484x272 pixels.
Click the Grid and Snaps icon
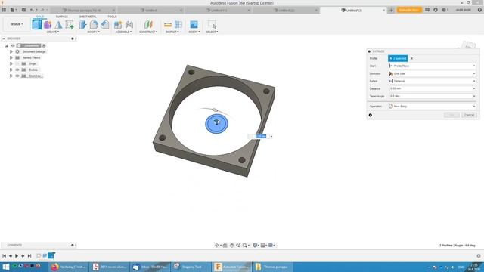click(x=263, y=245)
